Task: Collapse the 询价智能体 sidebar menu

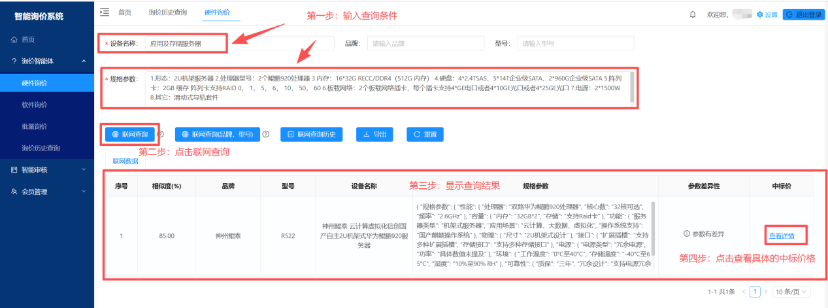Action: (x=84, y=61)
